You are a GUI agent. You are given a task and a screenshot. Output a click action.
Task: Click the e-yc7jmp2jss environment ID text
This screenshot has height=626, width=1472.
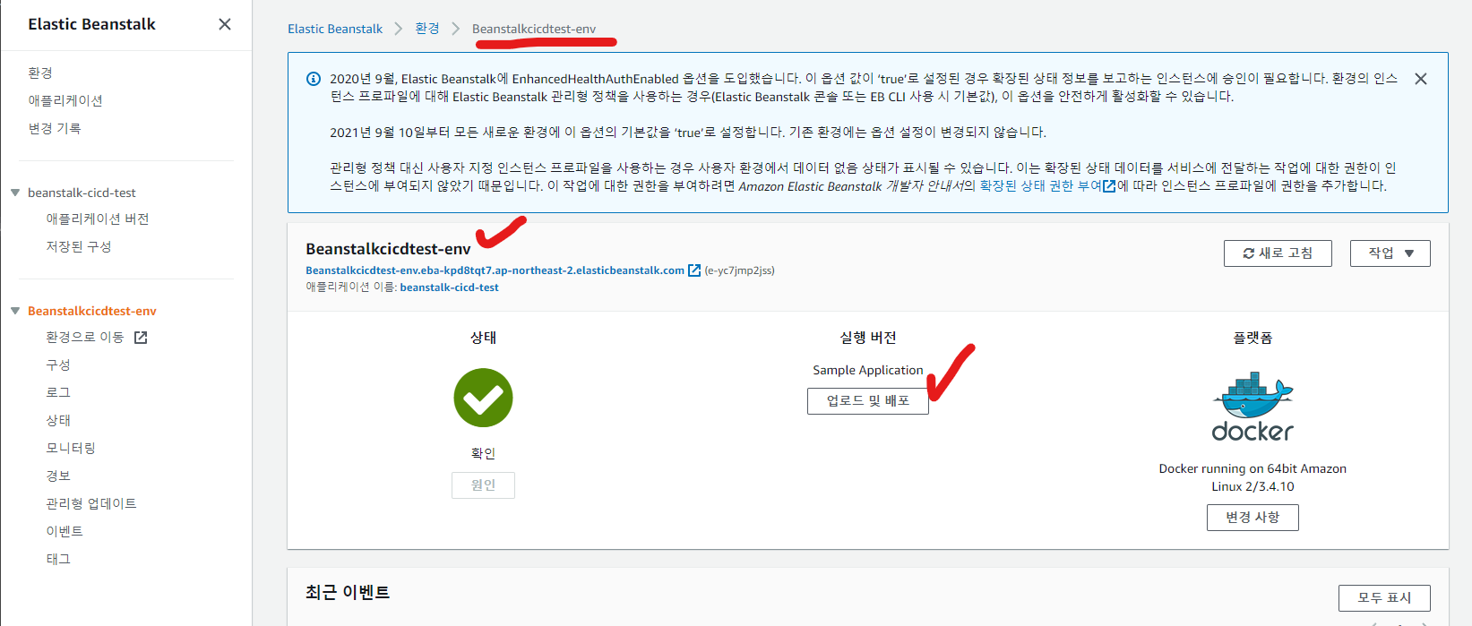point(740,270)
